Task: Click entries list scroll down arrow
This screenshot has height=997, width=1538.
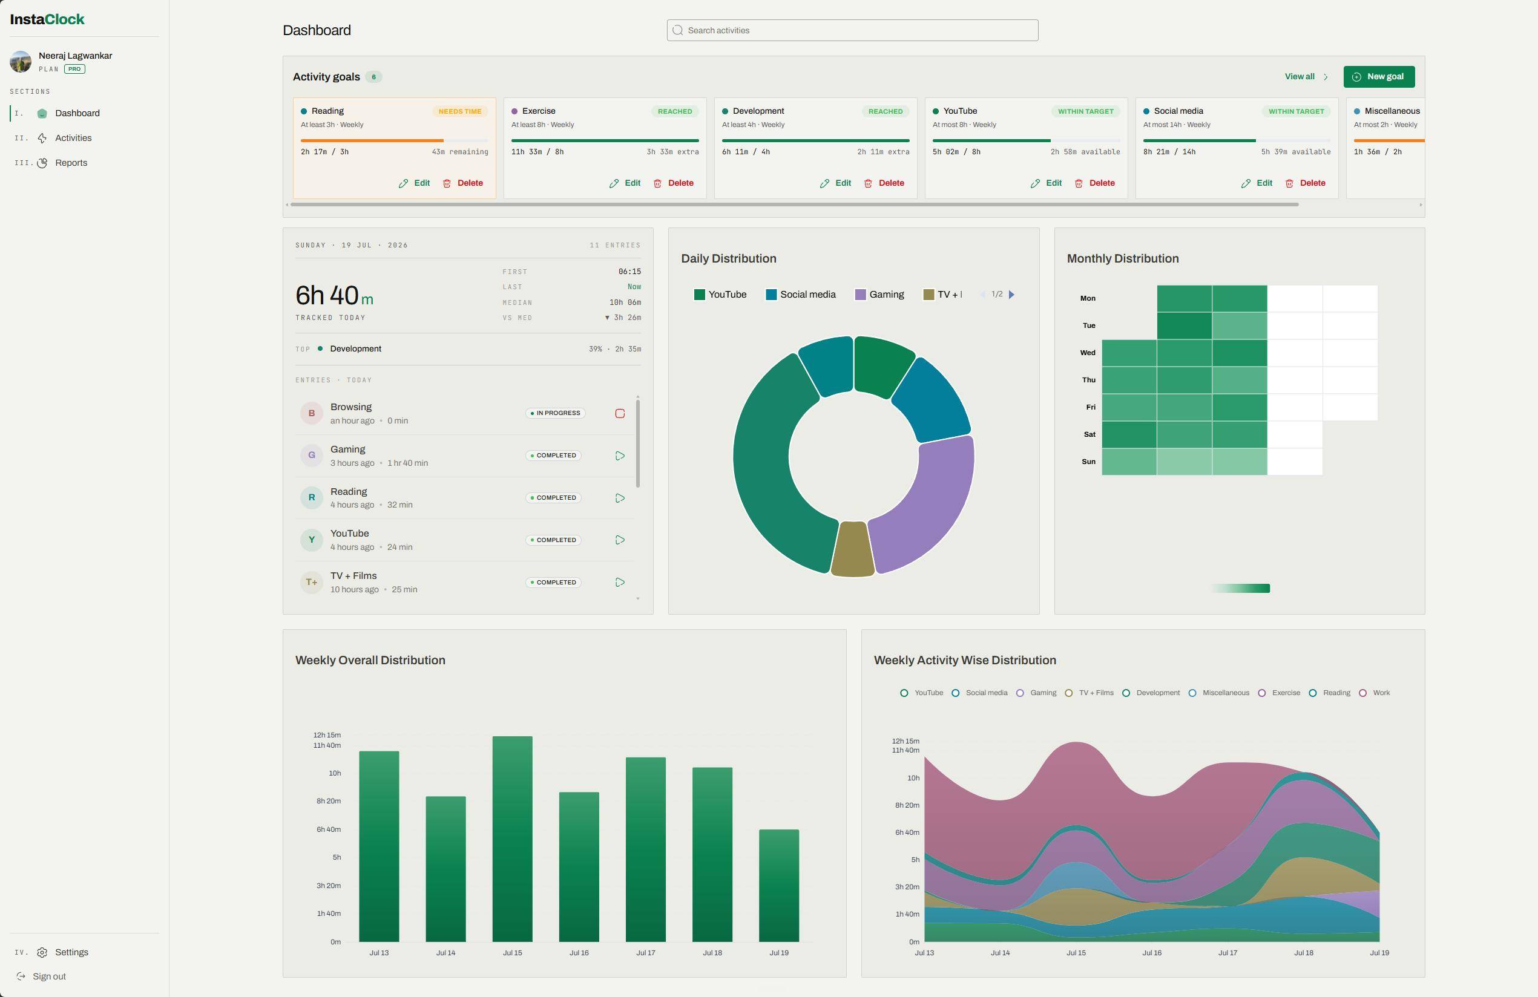Action: (x=638, y=598)
